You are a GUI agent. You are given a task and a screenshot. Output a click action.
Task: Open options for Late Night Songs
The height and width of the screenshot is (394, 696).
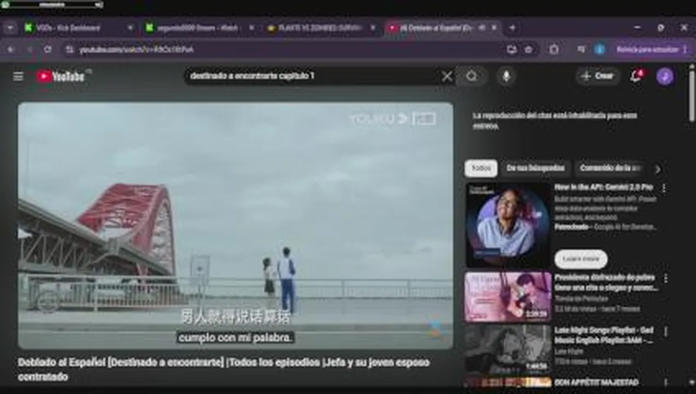665,332
